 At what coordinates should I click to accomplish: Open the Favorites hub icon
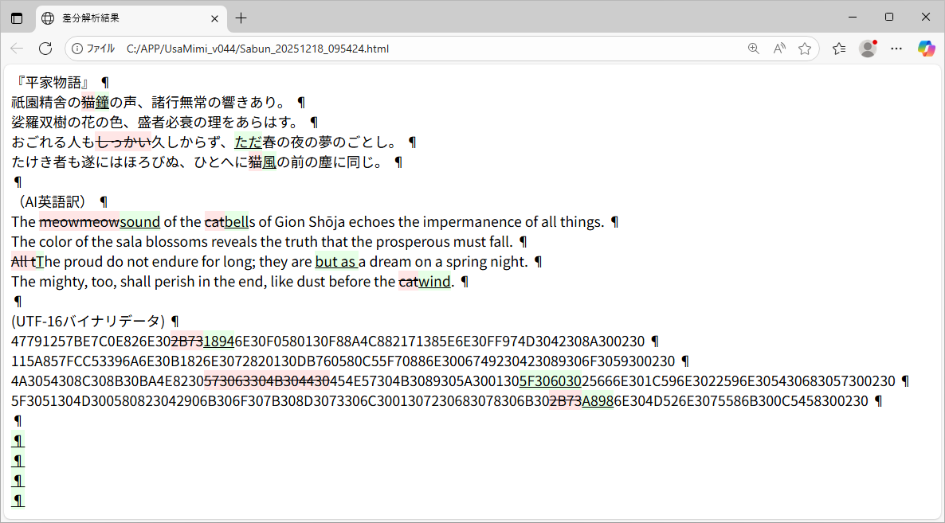click(x=838, y=49)
